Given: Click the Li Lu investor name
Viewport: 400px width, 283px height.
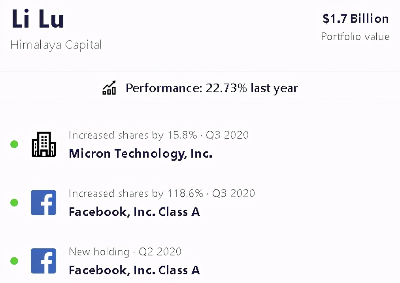Looking at the screenshot, I should (38, 19).
